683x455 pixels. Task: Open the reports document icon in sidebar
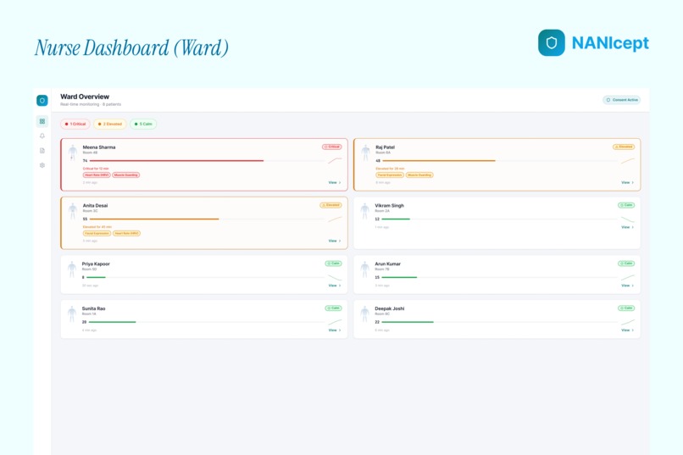pyautogui.click(x=42, y=151)
